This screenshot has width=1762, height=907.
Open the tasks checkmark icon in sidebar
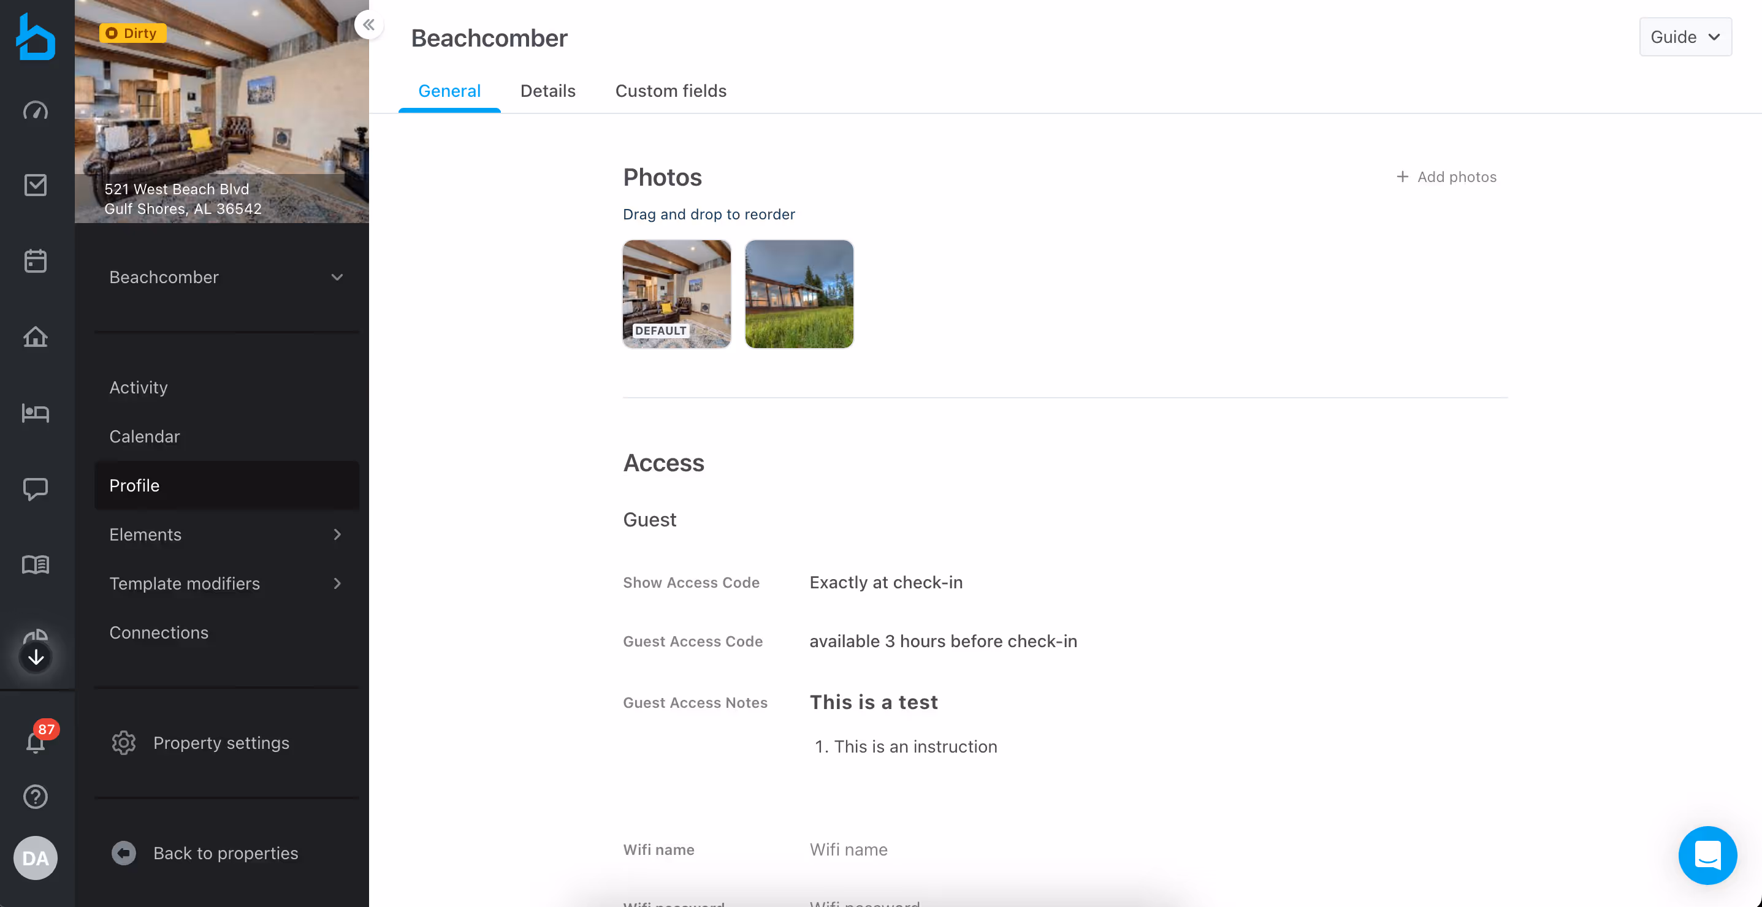(x=36, y=185)
